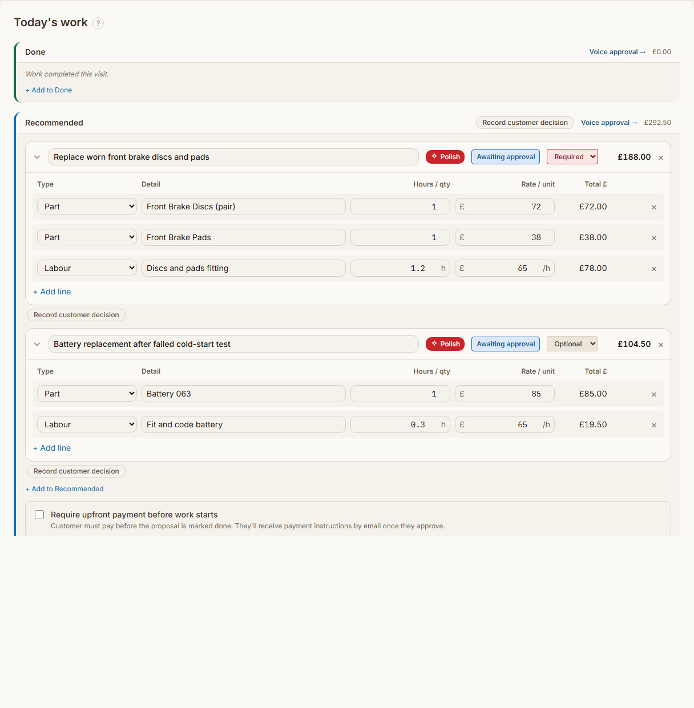Polish the brake discs job description

tap(445, 157)
